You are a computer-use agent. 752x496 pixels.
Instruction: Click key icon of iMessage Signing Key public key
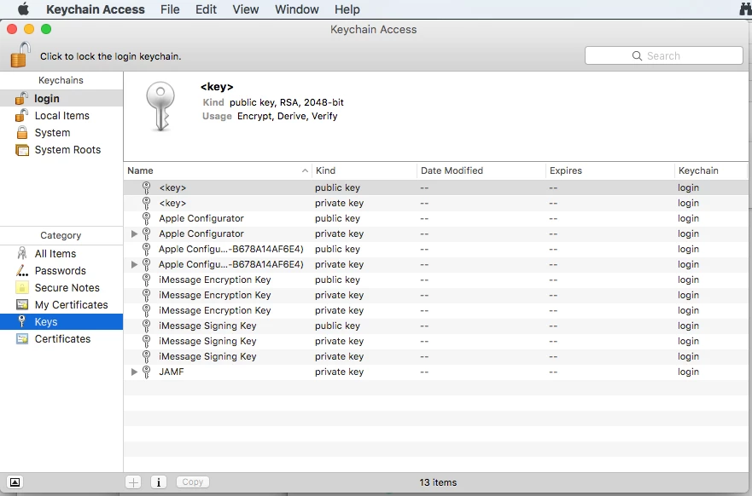[x=146, y=326]
